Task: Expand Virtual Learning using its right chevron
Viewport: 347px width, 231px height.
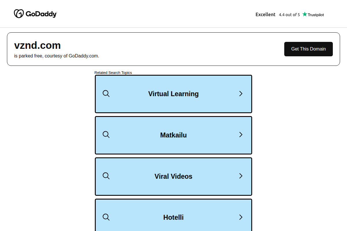Action: pyautogui.click(x=241, y=94)
